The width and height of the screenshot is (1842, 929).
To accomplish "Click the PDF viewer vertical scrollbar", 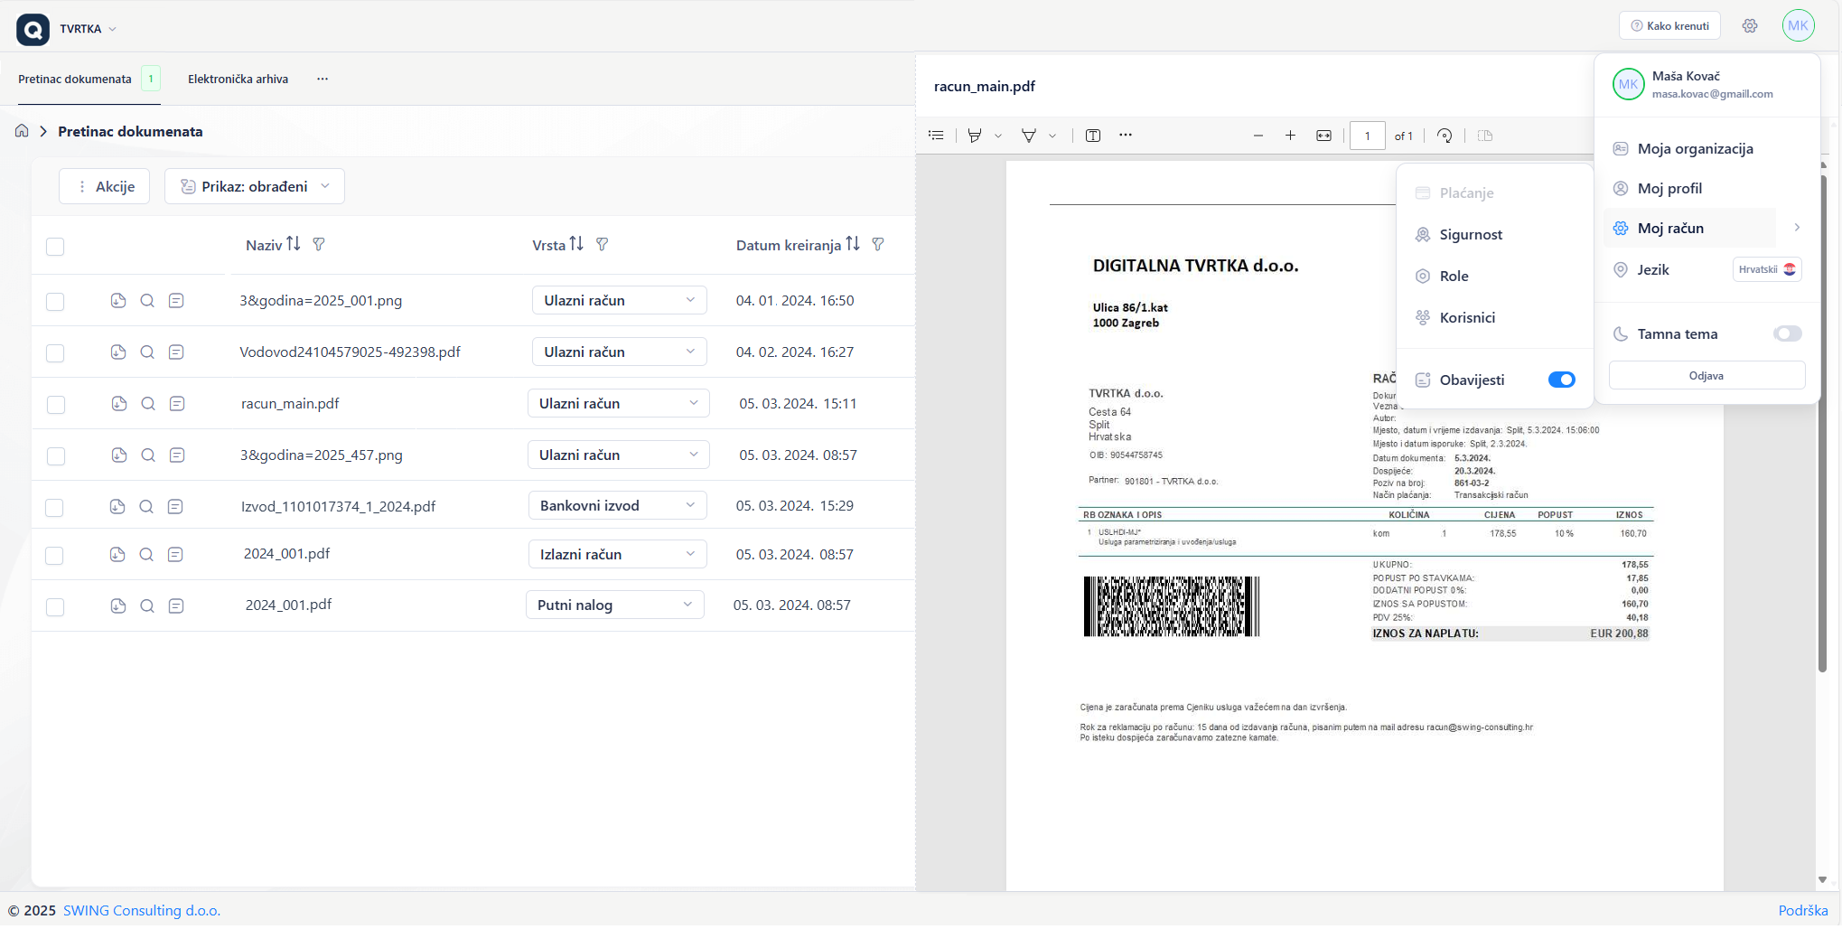I will pyautogui.click(x=1822, y=425).
